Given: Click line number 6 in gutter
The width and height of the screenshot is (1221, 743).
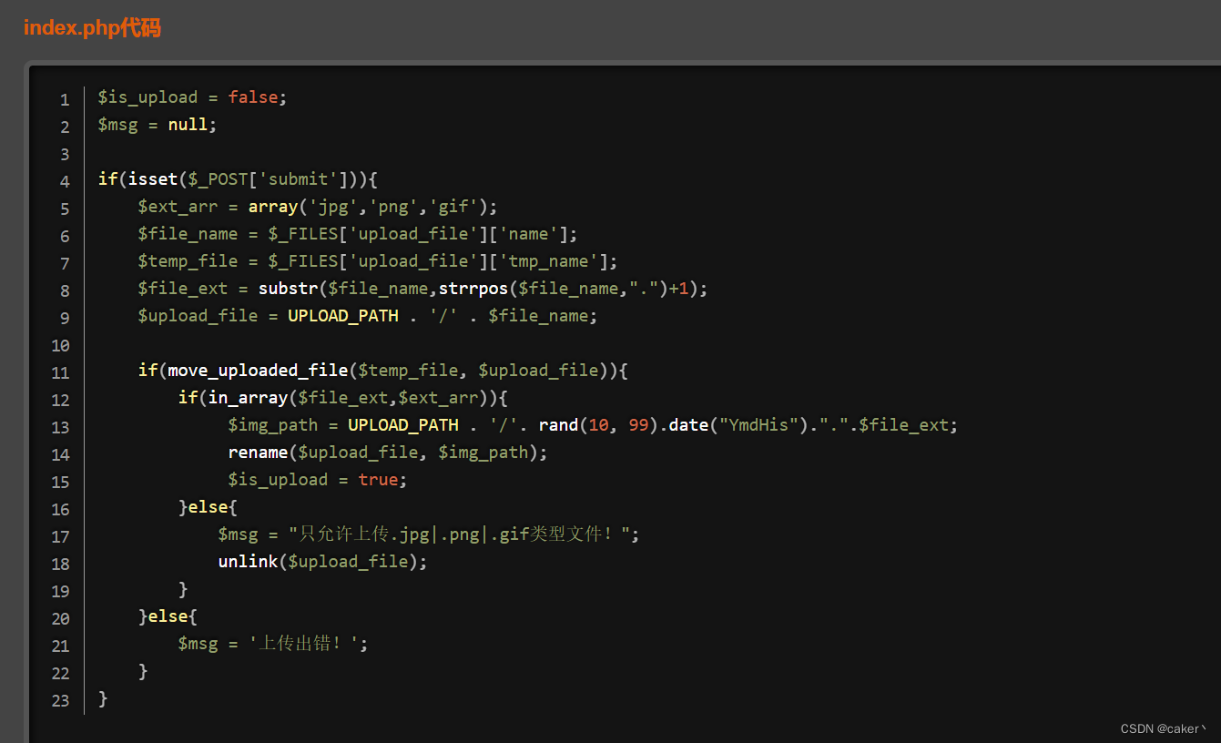Looking at the screenshot, I should pos(65,236).
